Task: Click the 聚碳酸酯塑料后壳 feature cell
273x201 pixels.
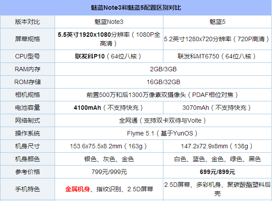Action: [217, 189]
